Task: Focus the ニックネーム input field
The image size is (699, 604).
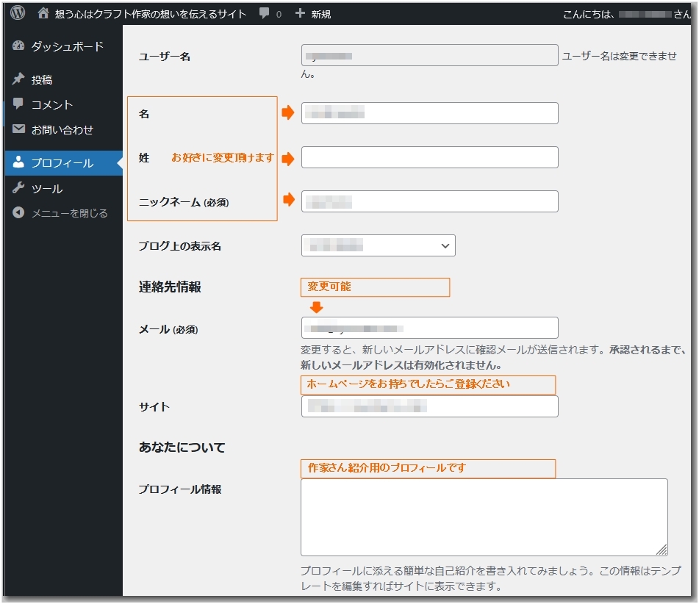Action: pos(429,201)
